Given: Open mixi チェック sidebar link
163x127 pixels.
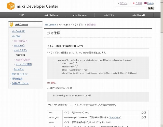Looking at the screenshot, I should click(x=19, y=46).
